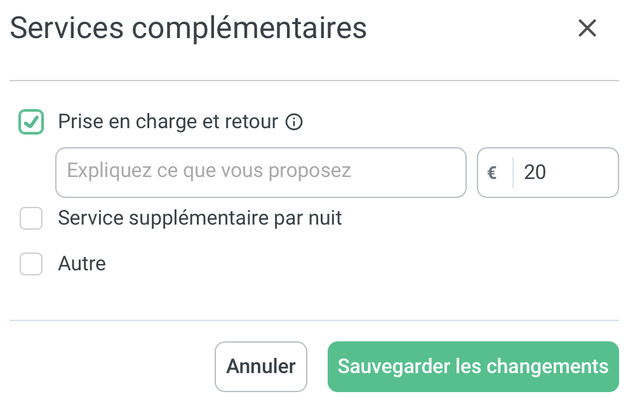Viewport: 635px width, 401px height.
Task: Click the euro currency symbol
Action: pyautogui.click(x=491, y=173)
